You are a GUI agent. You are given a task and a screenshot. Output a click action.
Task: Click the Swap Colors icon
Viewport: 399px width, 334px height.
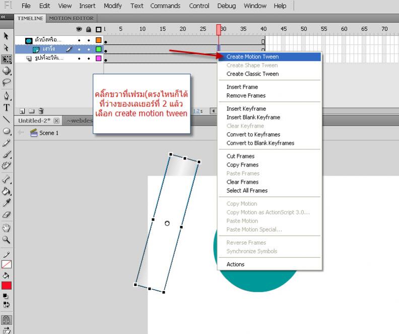coord(6,305)
